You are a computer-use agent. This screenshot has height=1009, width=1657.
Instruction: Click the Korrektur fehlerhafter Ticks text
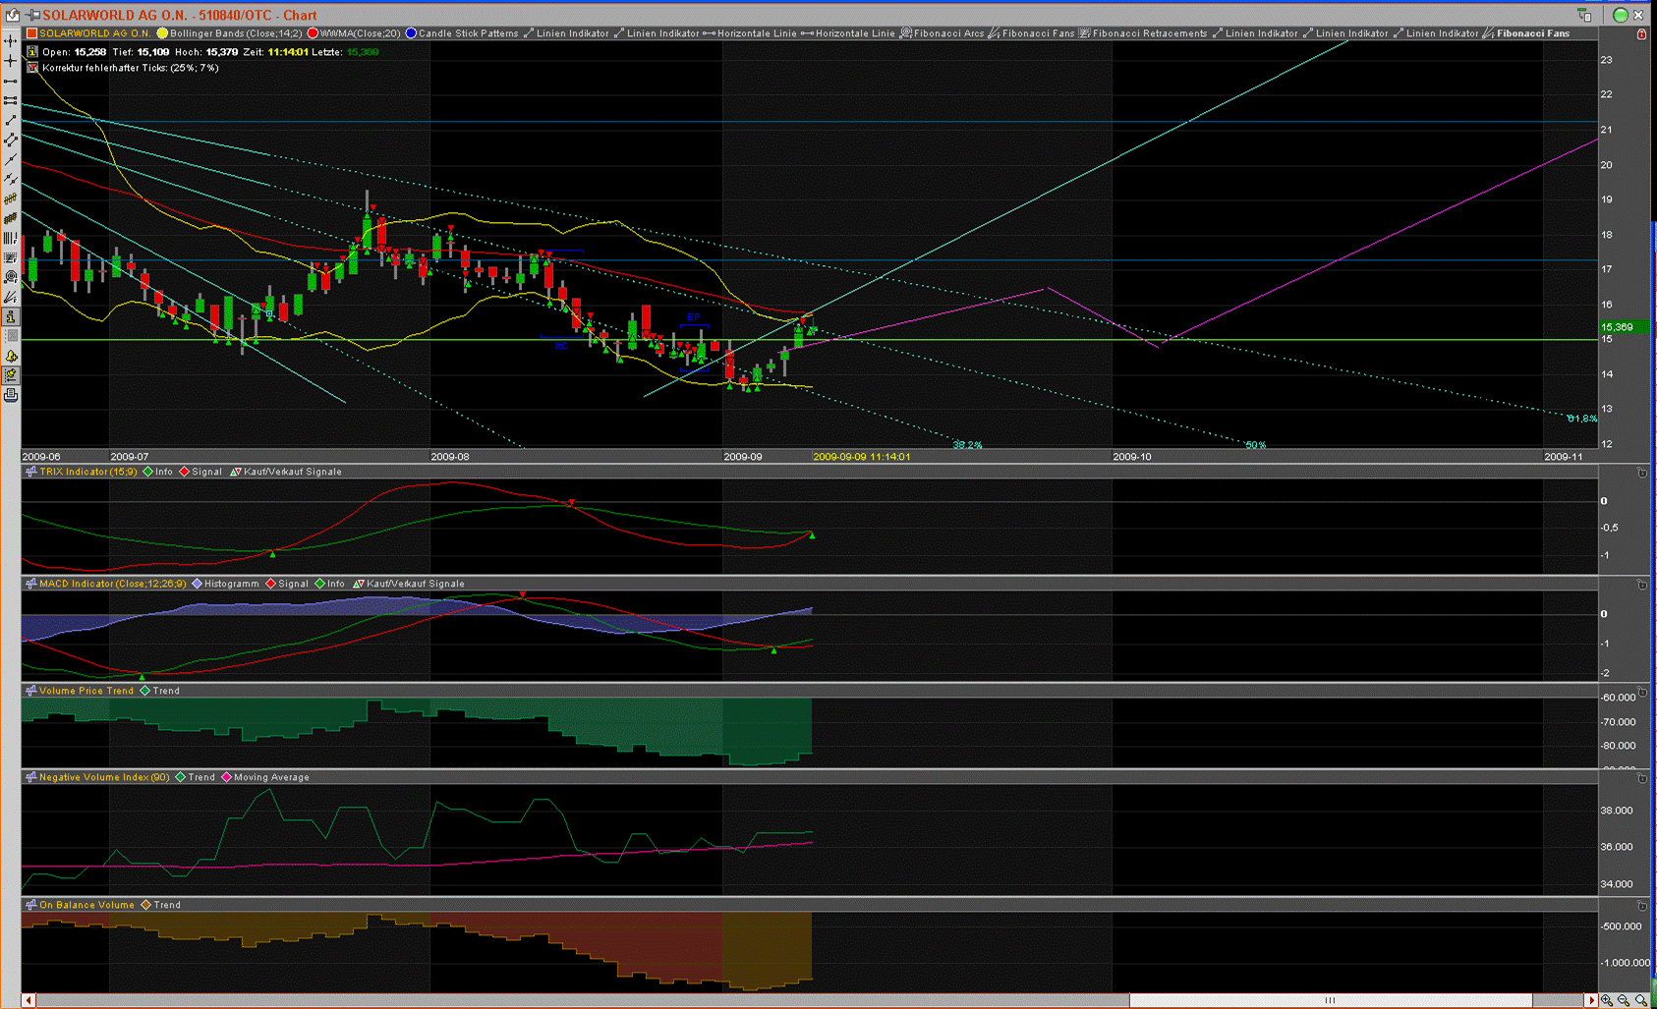130,68
